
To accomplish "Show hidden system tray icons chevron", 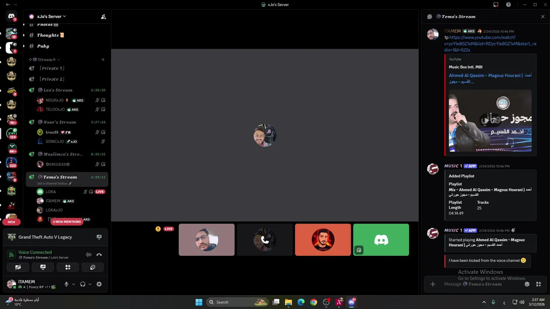I will [x=484, y=302].
